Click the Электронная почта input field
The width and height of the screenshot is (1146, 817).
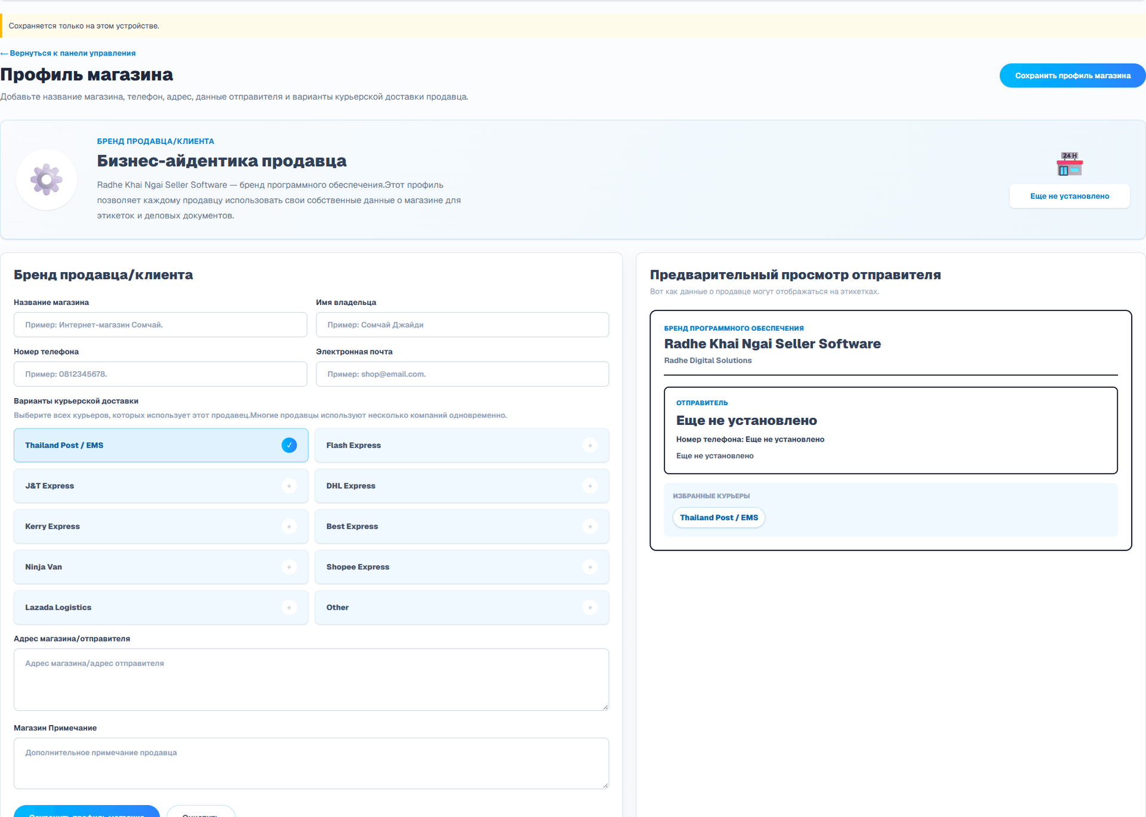(x=462, y=374)
